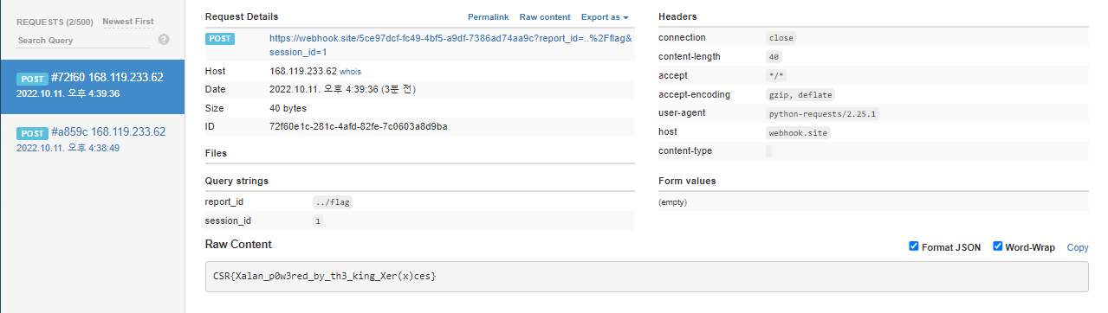
Task: Click into the Search Query field
Action: (x=83, y=41)
